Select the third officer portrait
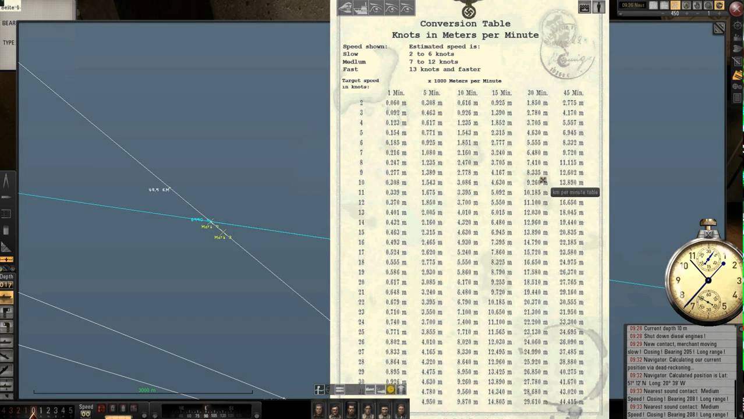Viewport: 744px width, 419px height. click(x=352, y=410)
